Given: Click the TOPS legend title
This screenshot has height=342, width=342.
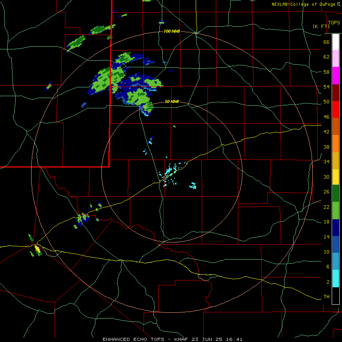Looking at the screenshot, I should pos(334,22).
